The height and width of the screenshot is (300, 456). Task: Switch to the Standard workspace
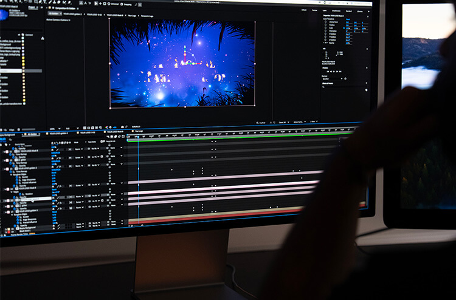point(349,11)
